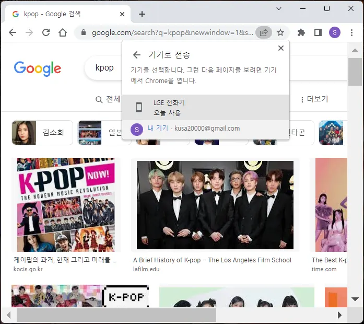This screenshot has height=324, width=364.
Task: Minimize the Chrome window
Action: 303,8
